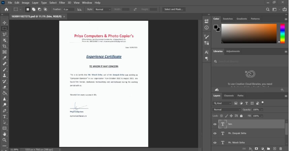This screenshot has height=151, width=293.
Task: Add content with Libraries plus button
Action: tap(282, 90)
